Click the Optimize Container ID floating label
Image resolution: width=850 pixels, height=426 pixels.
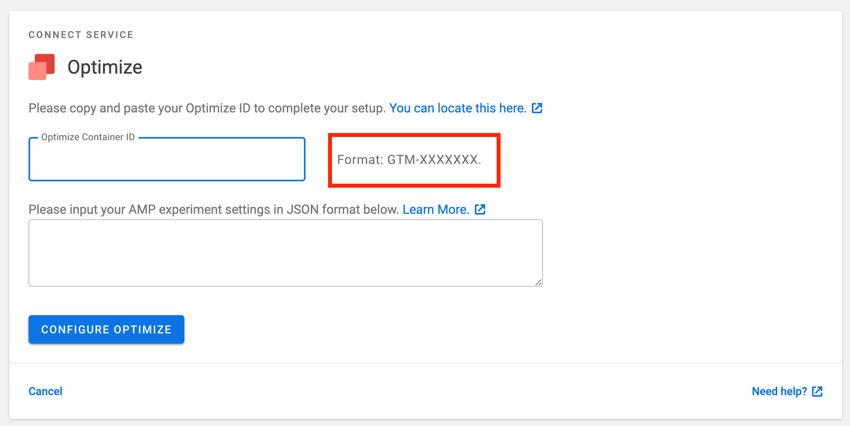(x=87, y=137)
